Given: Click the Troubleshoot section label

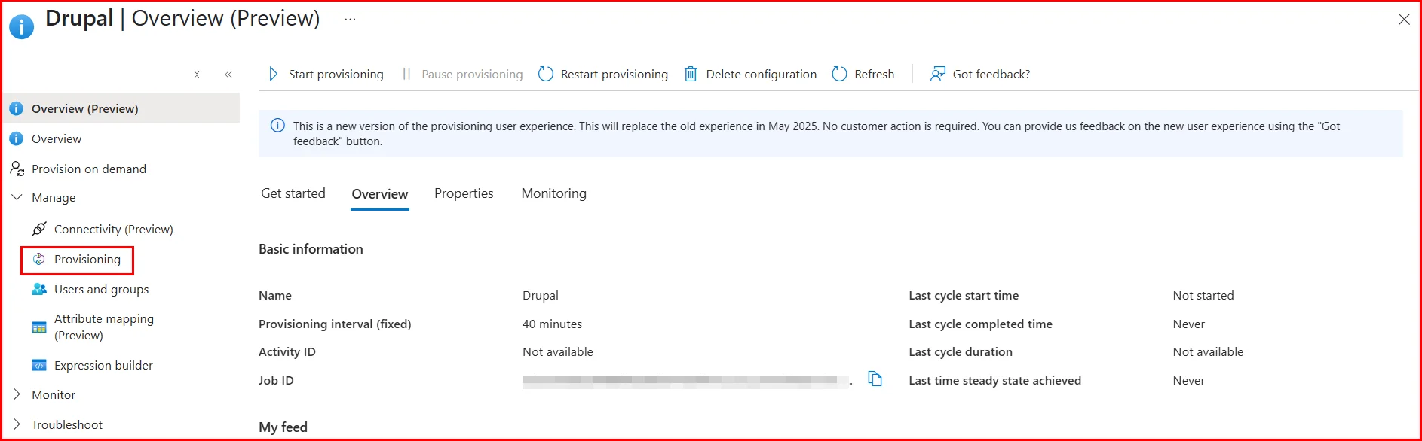Looking at the screenshot, I should pos(67,424).
